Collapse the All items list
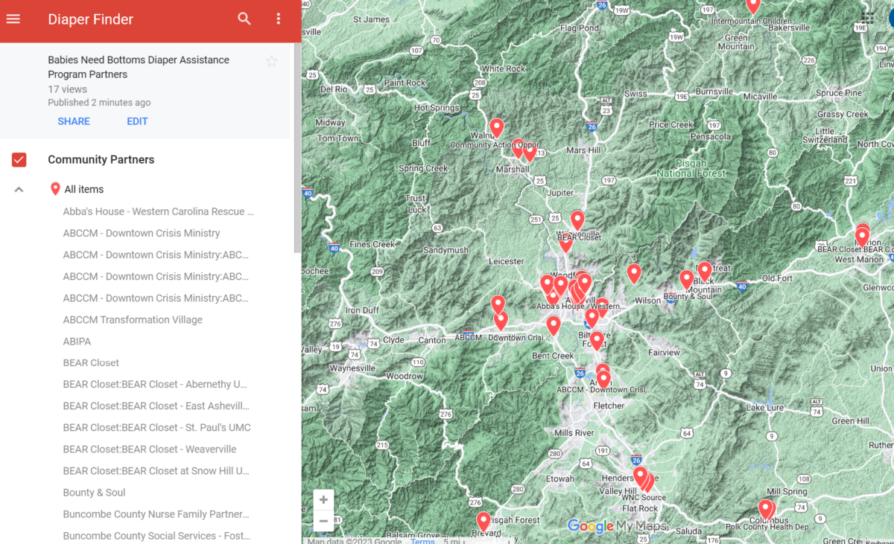 tap(19, 190)
